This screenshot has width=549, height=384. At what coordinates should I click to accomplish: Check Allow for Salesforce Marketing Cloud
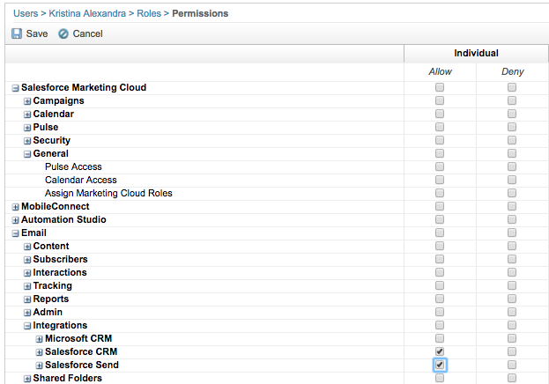coord(440,87)
